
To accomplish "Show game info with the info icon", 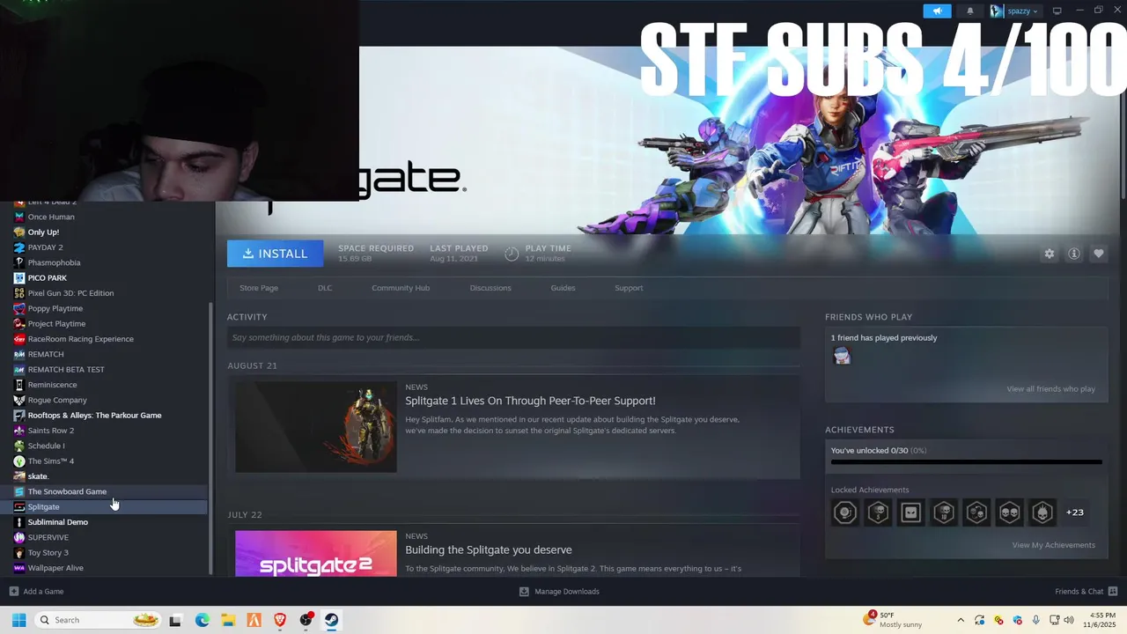I will [1073, 254].
